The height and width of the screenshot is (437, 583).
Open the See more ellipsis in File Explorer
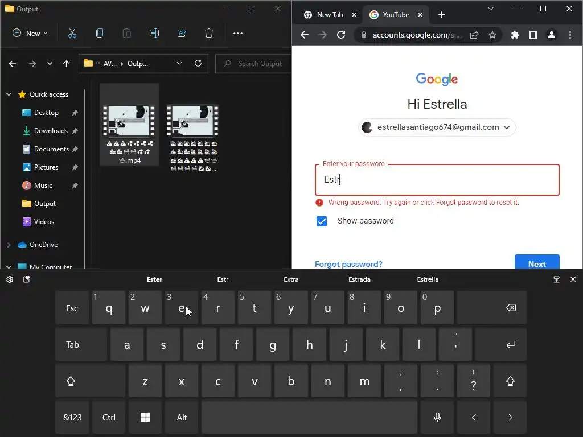[x=238, y=34]
